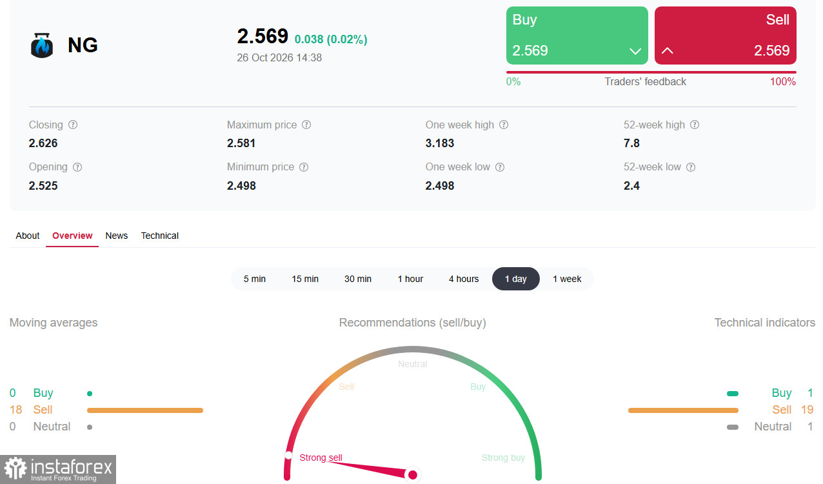Select the 1 week timeframe
This screenshot has height=484, width=823.
tap(567, 279)
